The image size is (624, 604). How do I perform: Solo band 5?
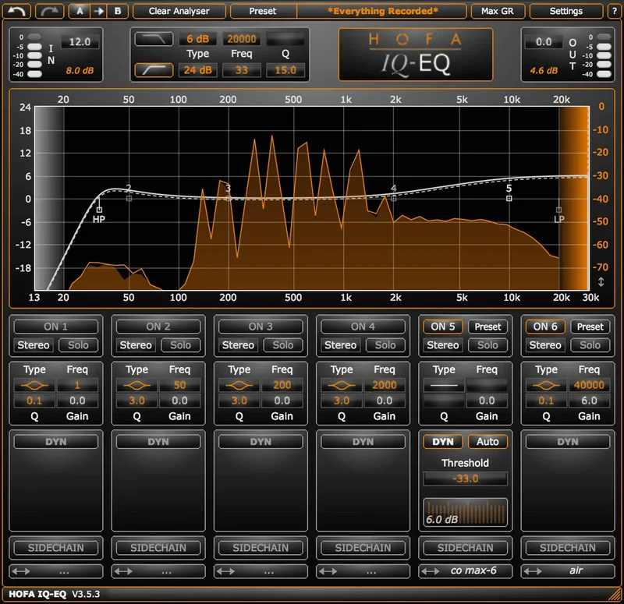(488, 344)
